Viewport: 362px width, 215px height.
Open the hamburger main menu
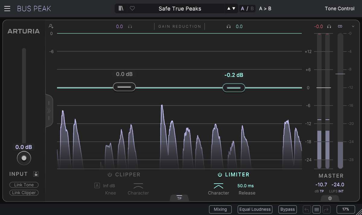click(x=7, y=8)
